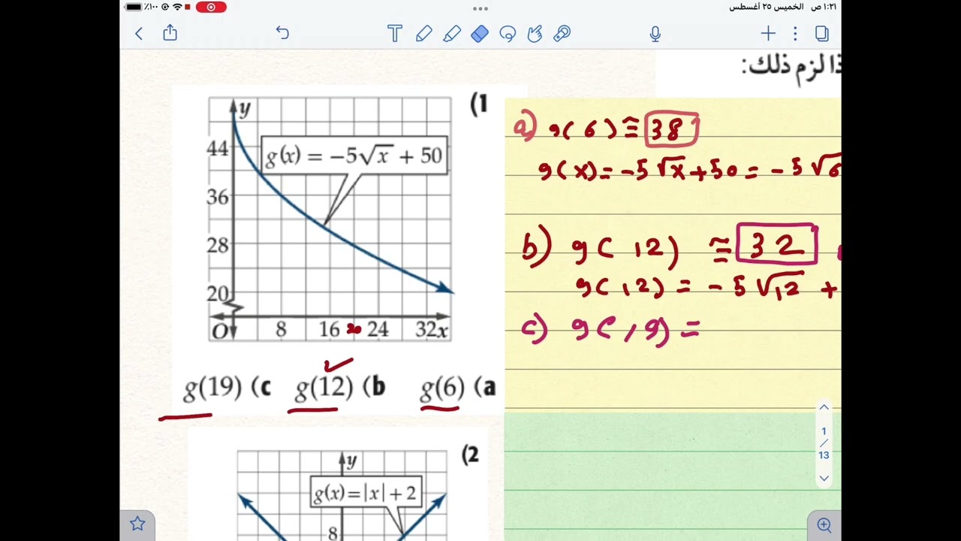The height and width of the screenshot is (541, 961).
Task: Go back with the left chevron
Action: (139, 33)
